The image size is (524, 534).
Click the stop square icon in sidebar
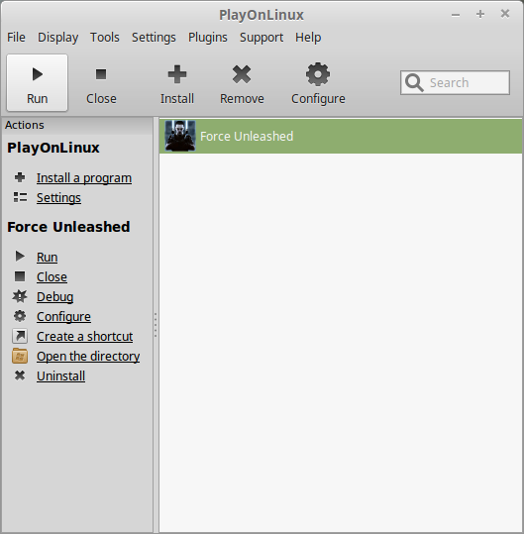pyautogui.click(x=20, y=276)
